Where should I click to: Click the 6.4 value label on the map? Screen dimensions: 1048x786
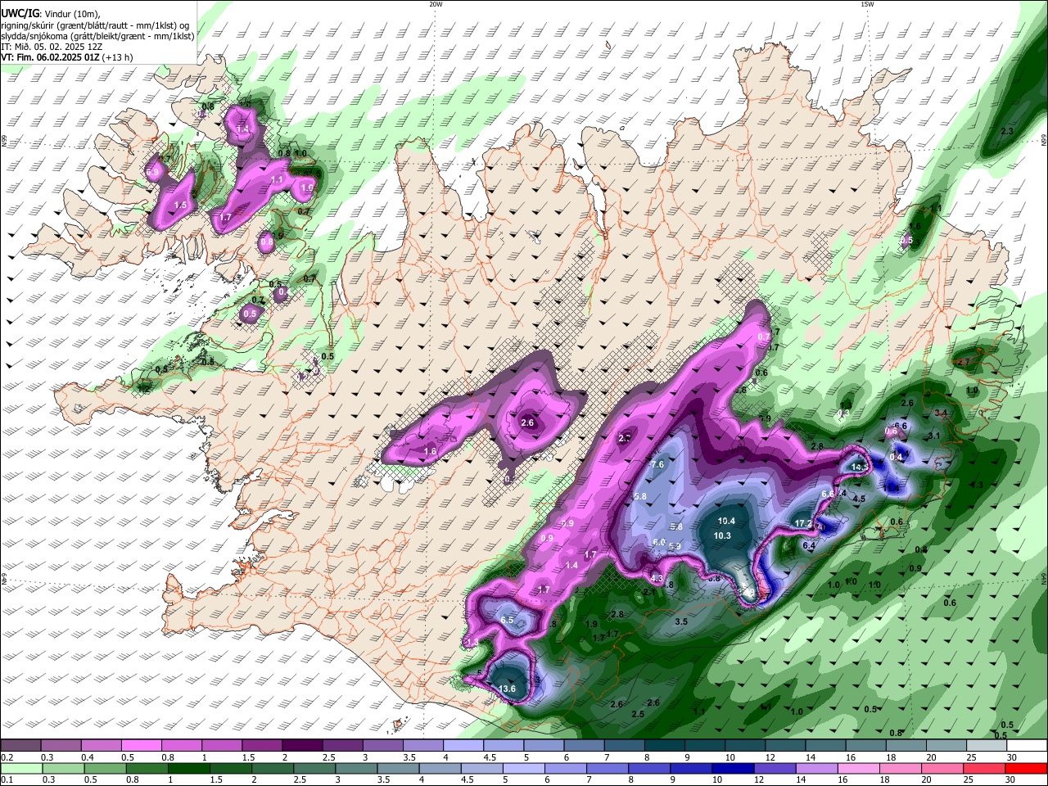click(x=809, y=546)
